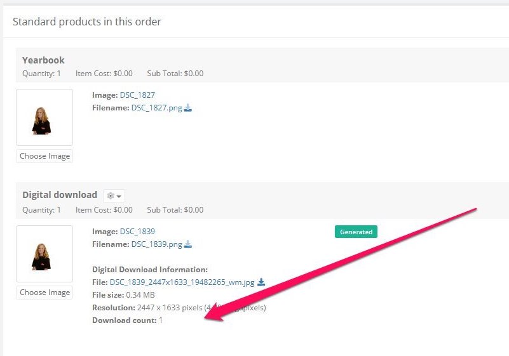
Task: Click the 0.34 MB file size text
Action: click(x=140, y=295)
